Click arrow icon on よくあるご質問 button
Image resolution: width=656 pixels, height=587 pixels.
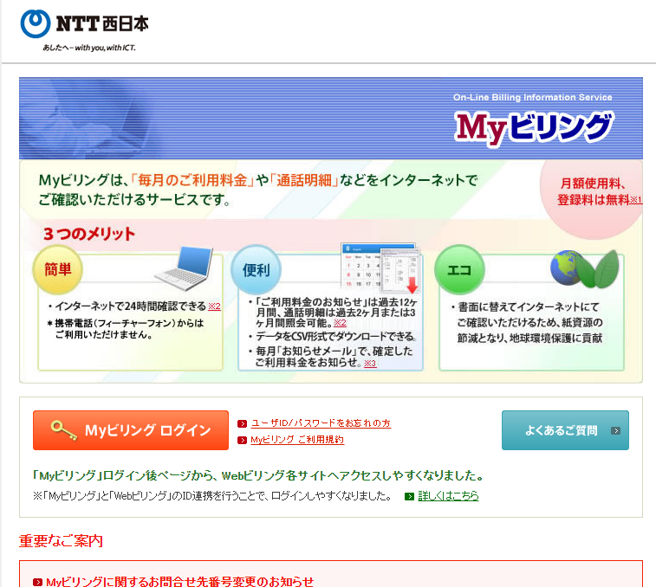pos(615,430)
